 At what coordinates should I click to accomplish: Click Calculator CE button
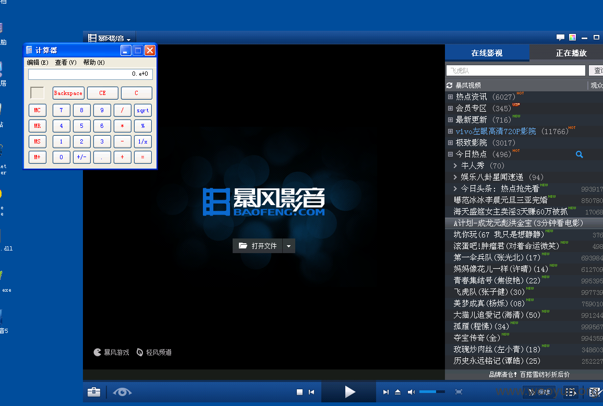(x=102, y=93)
